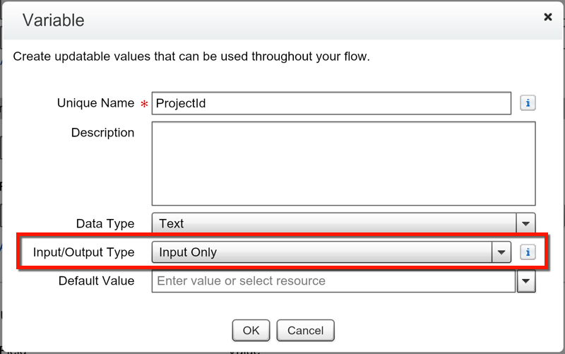Viewport: 565px width, 354px height.
Task: Click the Description label
Action: [x=102, y=133]
